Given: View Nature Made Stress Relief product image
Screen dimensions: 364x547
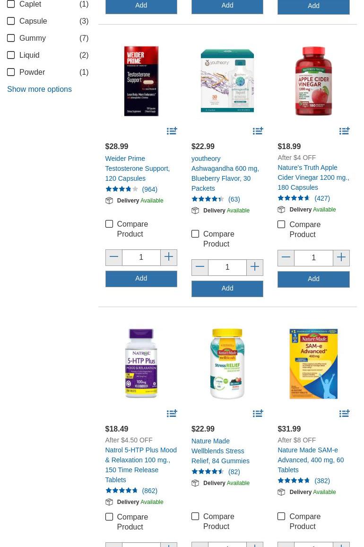Looking at the screenshot, I should [x=227, y=363].
